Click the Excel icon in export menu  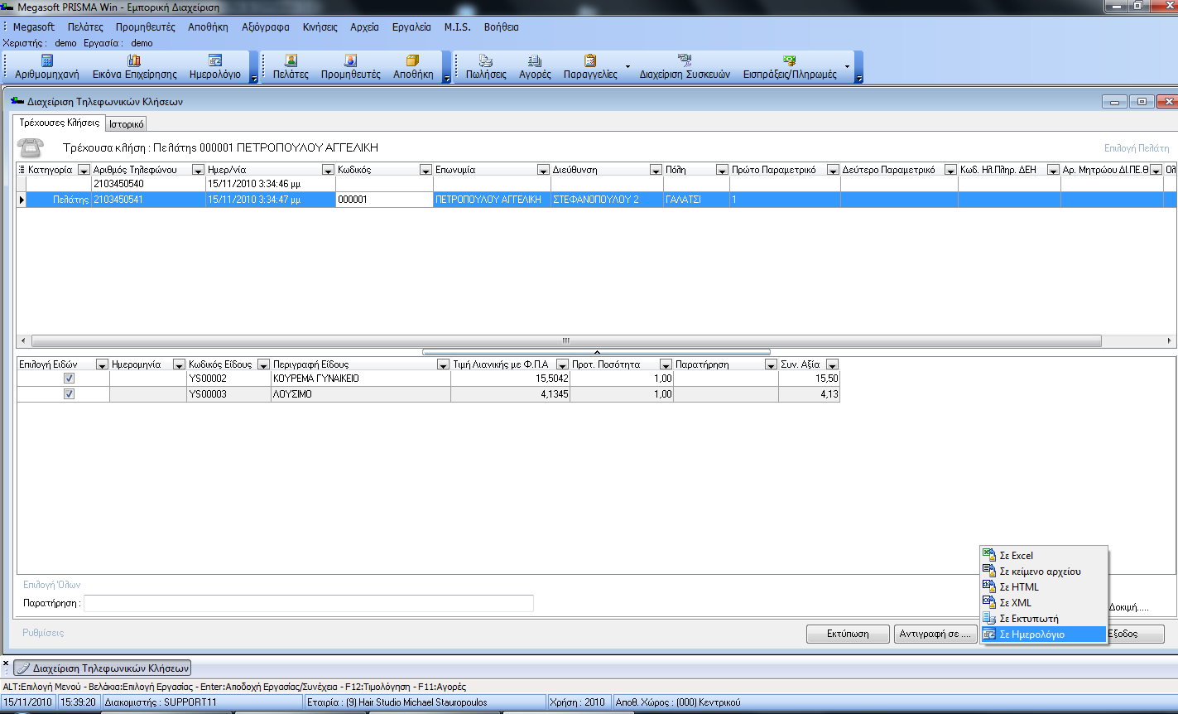[x=988, y=555]
